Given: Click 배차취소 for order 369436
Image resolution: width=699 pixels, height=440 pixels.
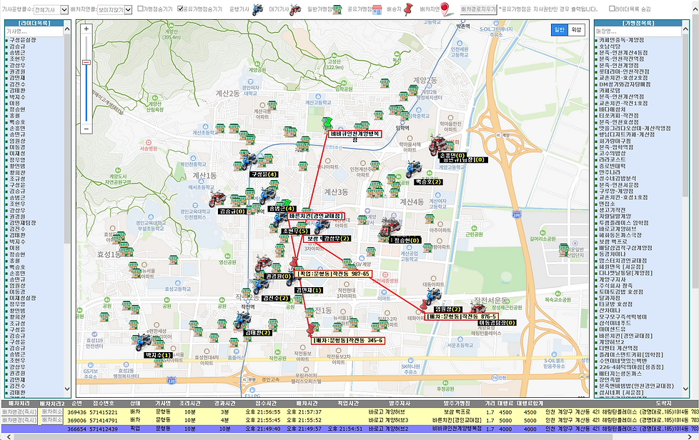Looking at the screenshot, I should 51,412.
